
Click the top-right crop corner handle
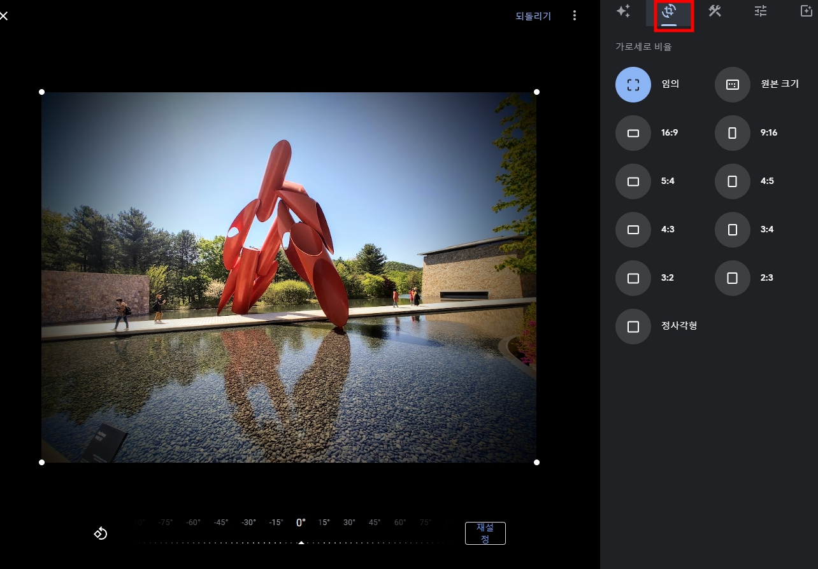click(x=536, y=92)
